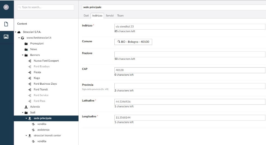Select the Ford Business Days banner
Viewport: 266px width, 145px height.
tap(45, 84)
